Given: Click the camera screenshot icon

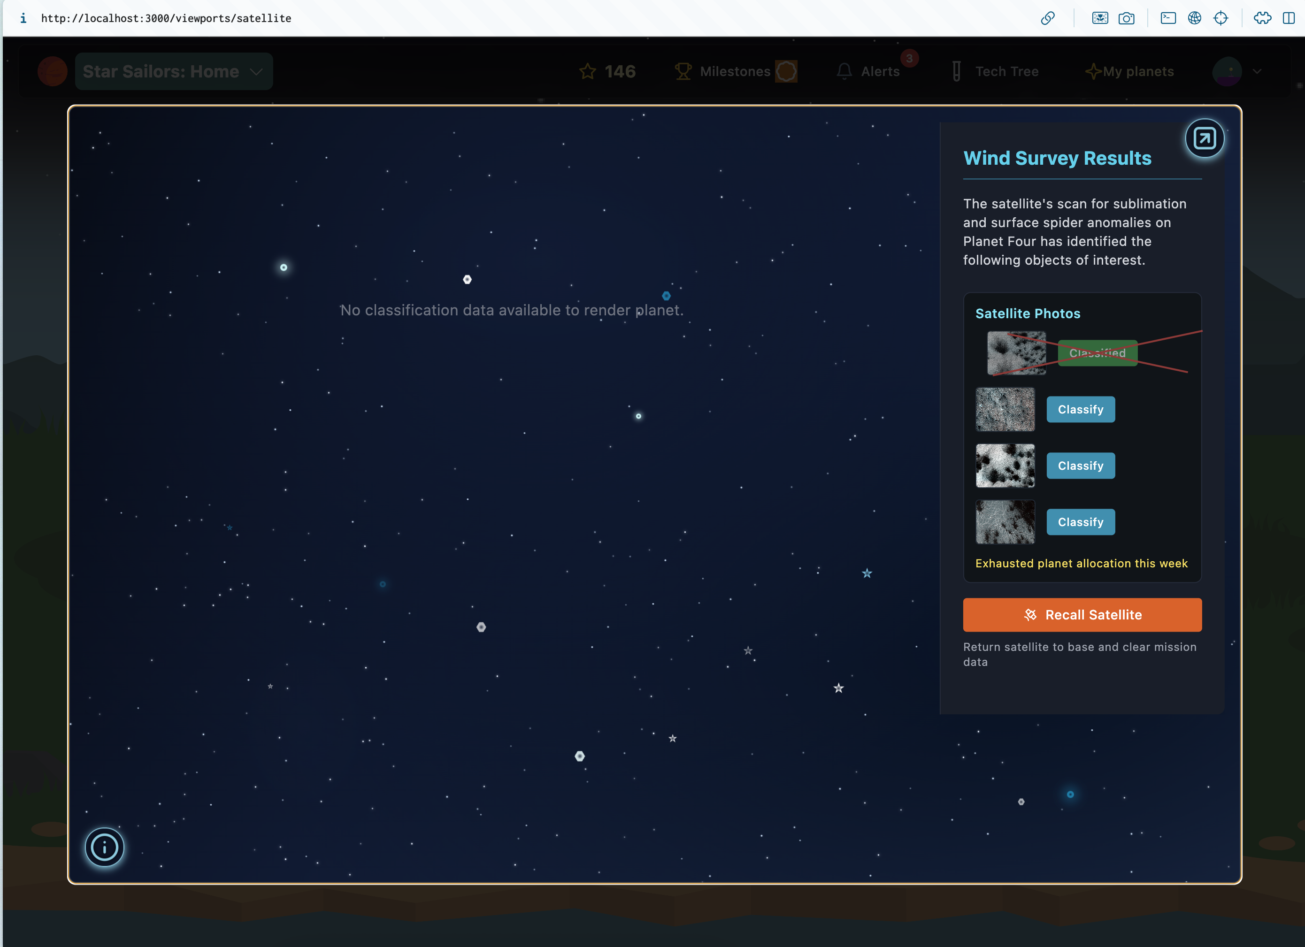Looking at the screenshot, I should click(1126, 18).
